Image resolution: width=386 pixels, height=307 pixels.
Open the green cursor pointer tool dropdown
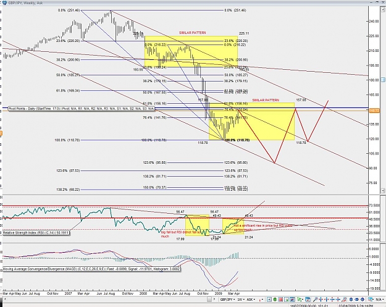pos(300,300)
